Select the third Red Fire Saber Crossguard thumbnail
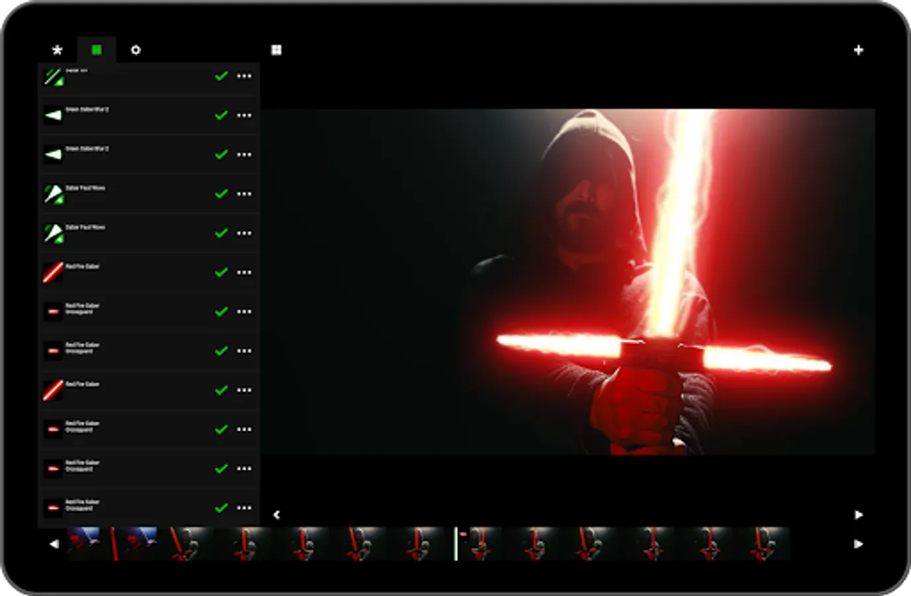Viewport: 911px width, 596px height. pos(54,429)
